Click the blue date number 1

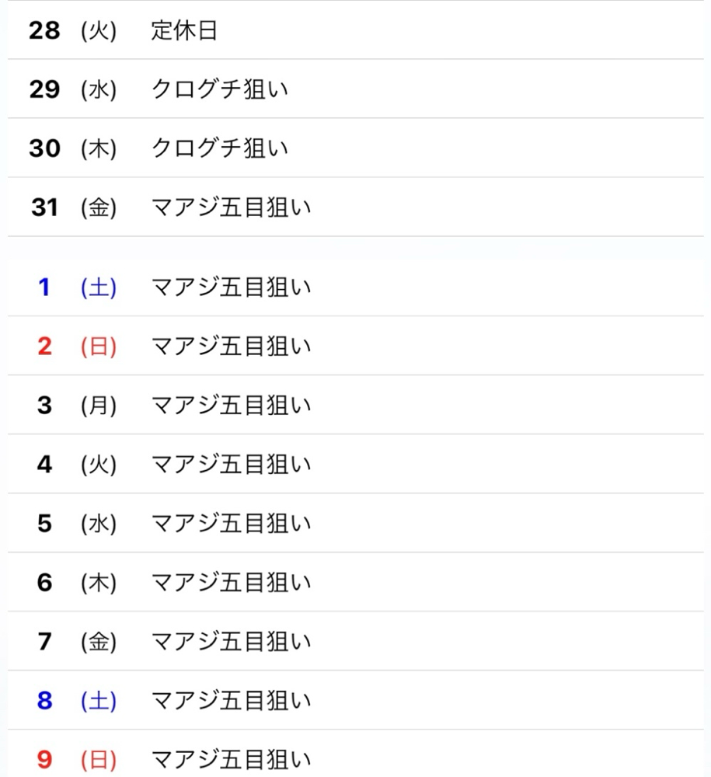[44, 287]
